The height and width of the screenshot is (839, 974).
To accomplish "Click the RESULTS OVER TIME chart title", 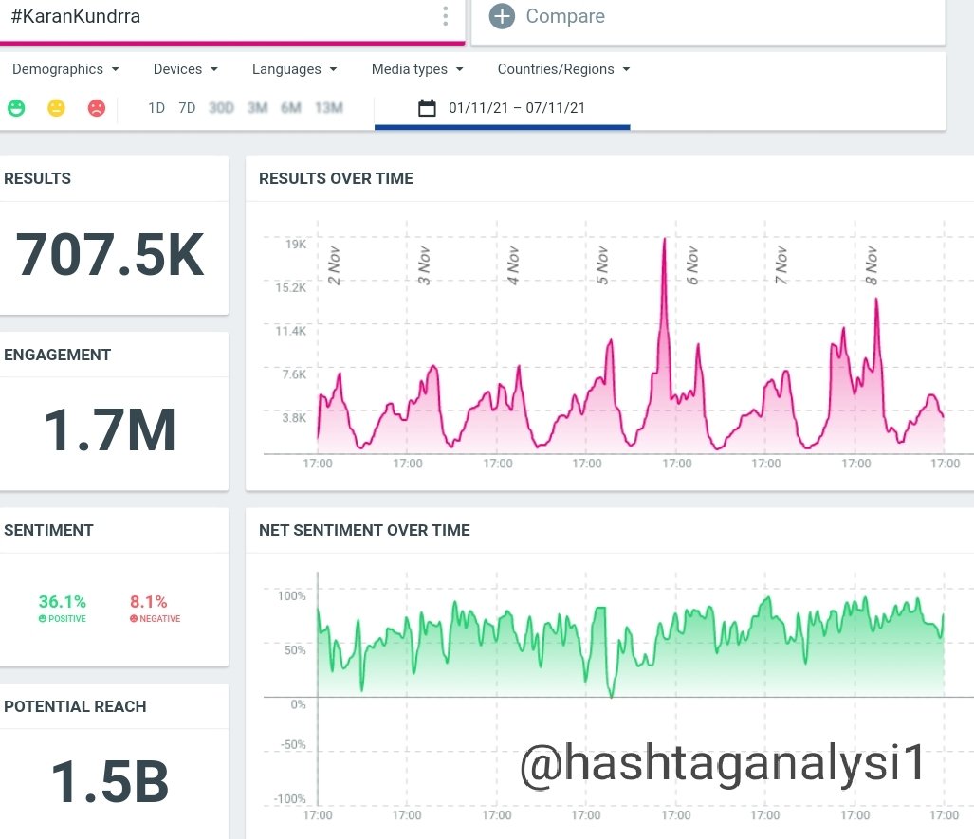I will click(336, 179).
